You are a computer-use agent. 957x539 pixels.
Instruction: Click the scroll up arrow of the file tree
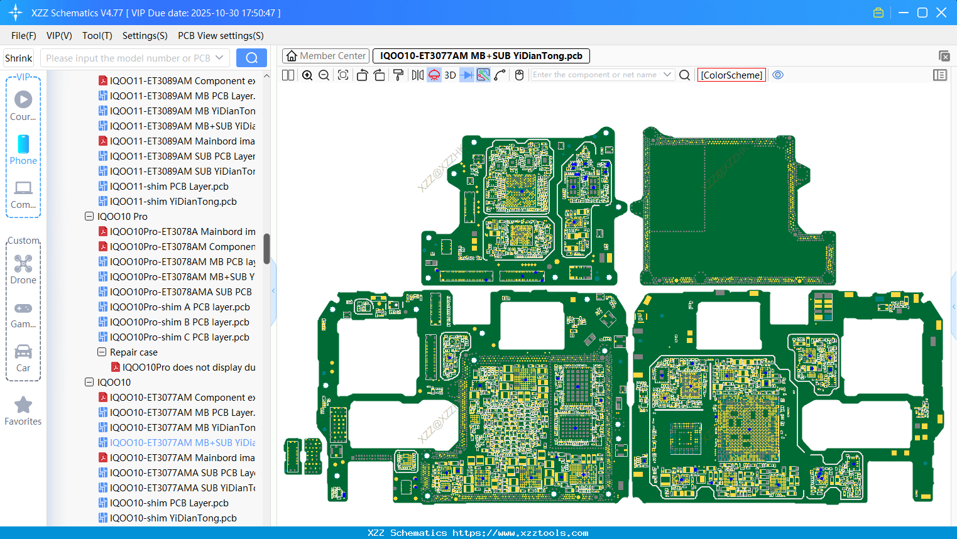point(266,76)
